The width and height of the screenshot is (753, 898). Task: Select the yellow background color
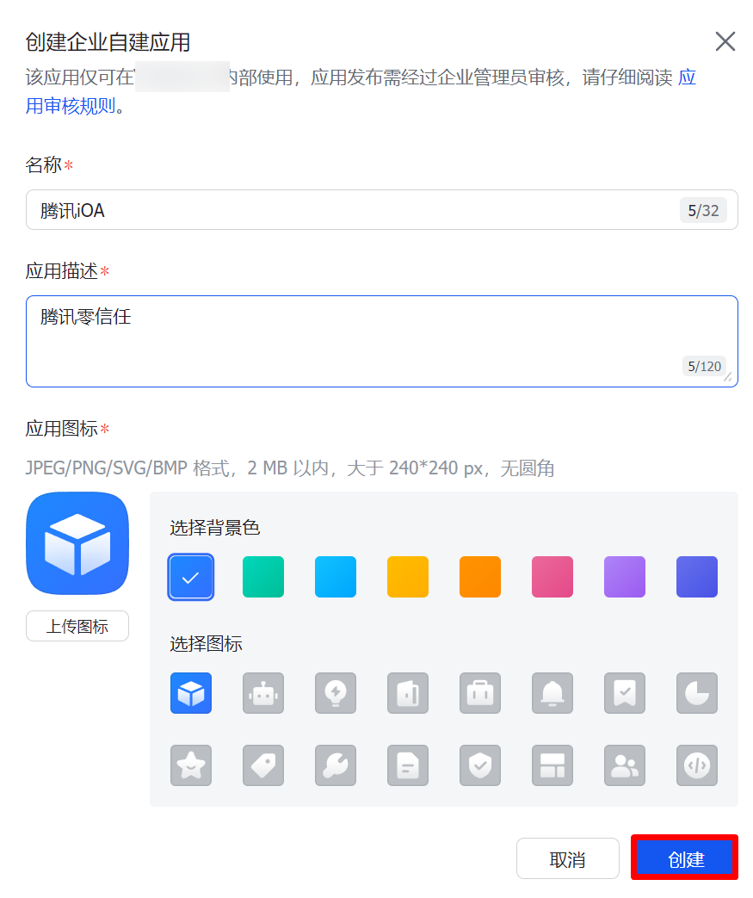(x=408, y=577)
